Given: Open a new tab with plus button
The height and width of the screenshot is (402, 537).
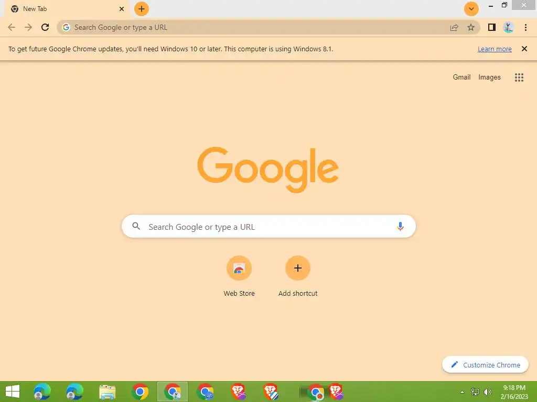Looking at the screenshot, I should coord(142,9).
